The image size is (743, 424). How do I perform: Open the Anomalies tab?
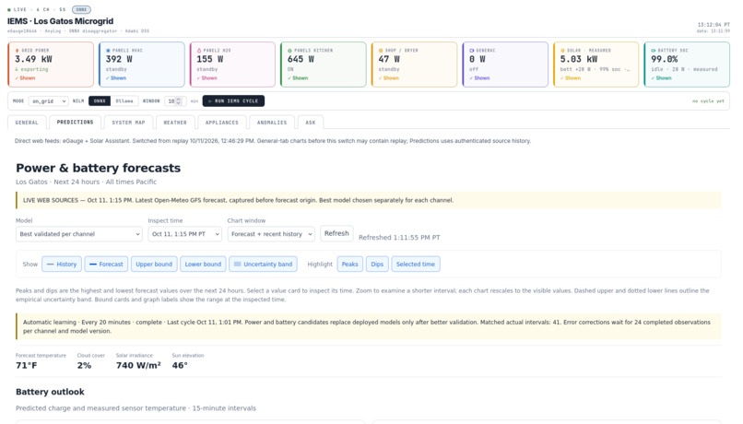point(272,123)
